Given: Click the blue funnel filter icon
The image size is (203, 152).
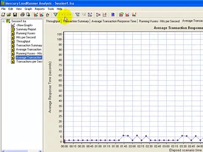Looking at the screenshot, I should coord(55,14).
